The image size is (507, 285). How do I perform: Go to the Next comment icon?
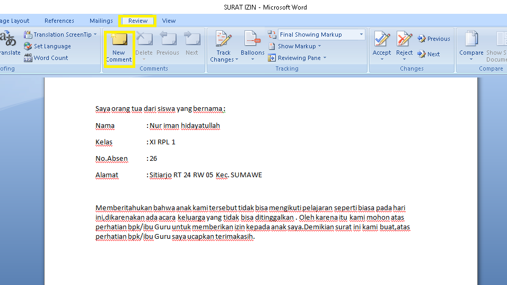point(191,40)
